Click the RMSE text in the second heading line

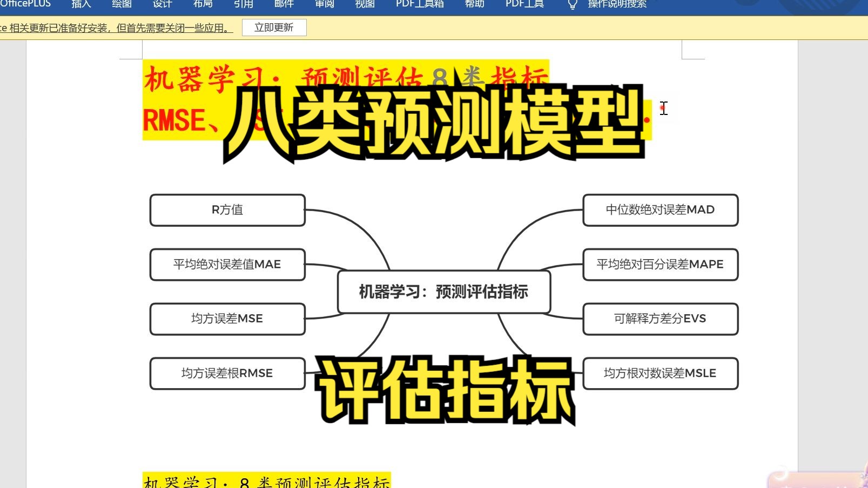tap(174, 120)
